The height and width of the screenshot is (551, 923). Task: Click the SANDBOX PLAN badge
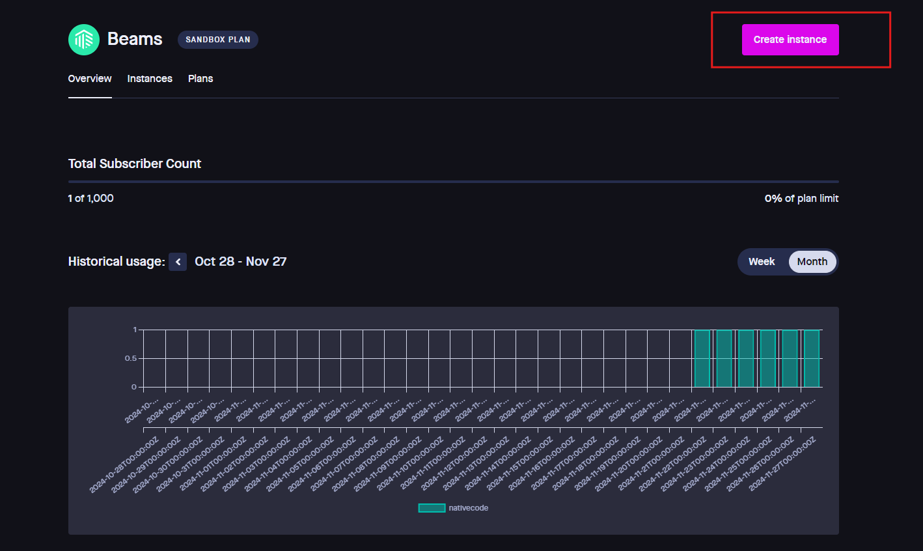pos(217,40)
